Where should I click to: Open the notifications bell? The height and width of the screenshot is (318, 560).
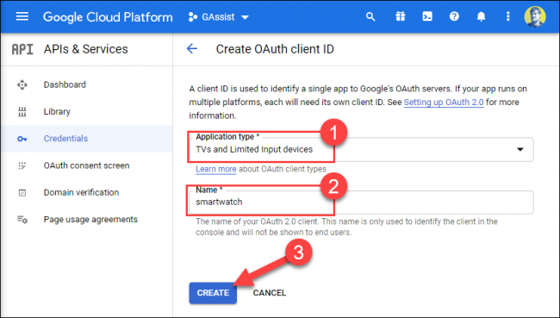[x=481, y=16]
